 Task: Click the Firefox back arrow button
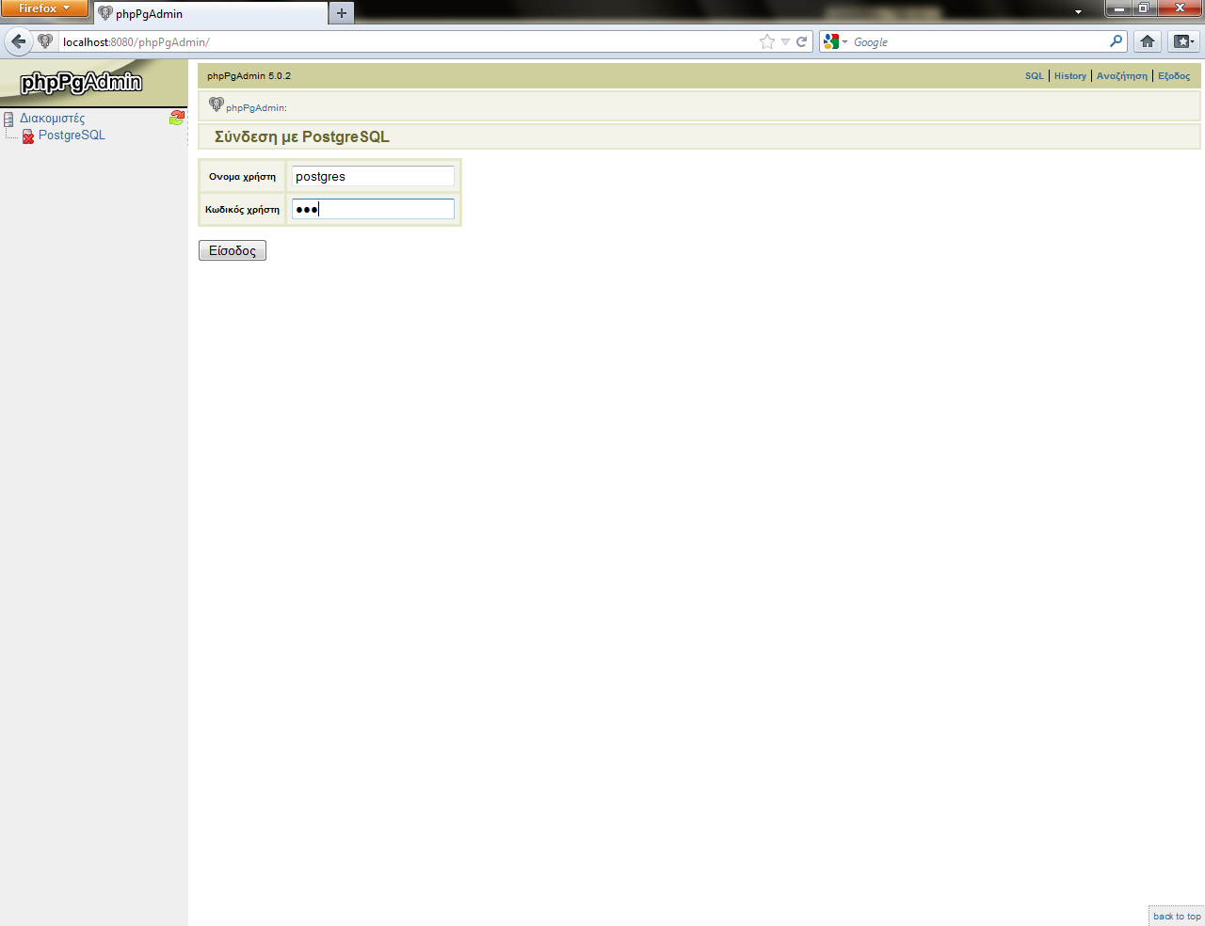[x=18, y=41]
